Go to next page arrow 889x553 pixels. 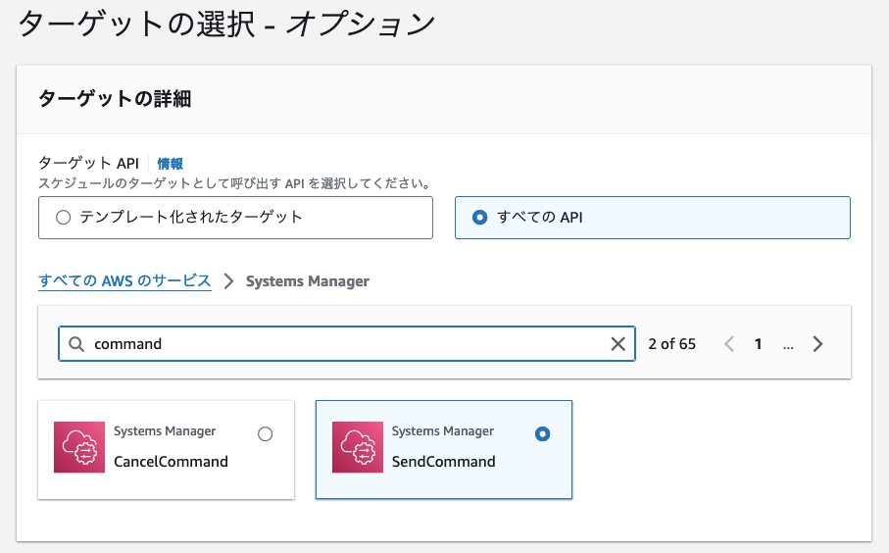point(817,344)
